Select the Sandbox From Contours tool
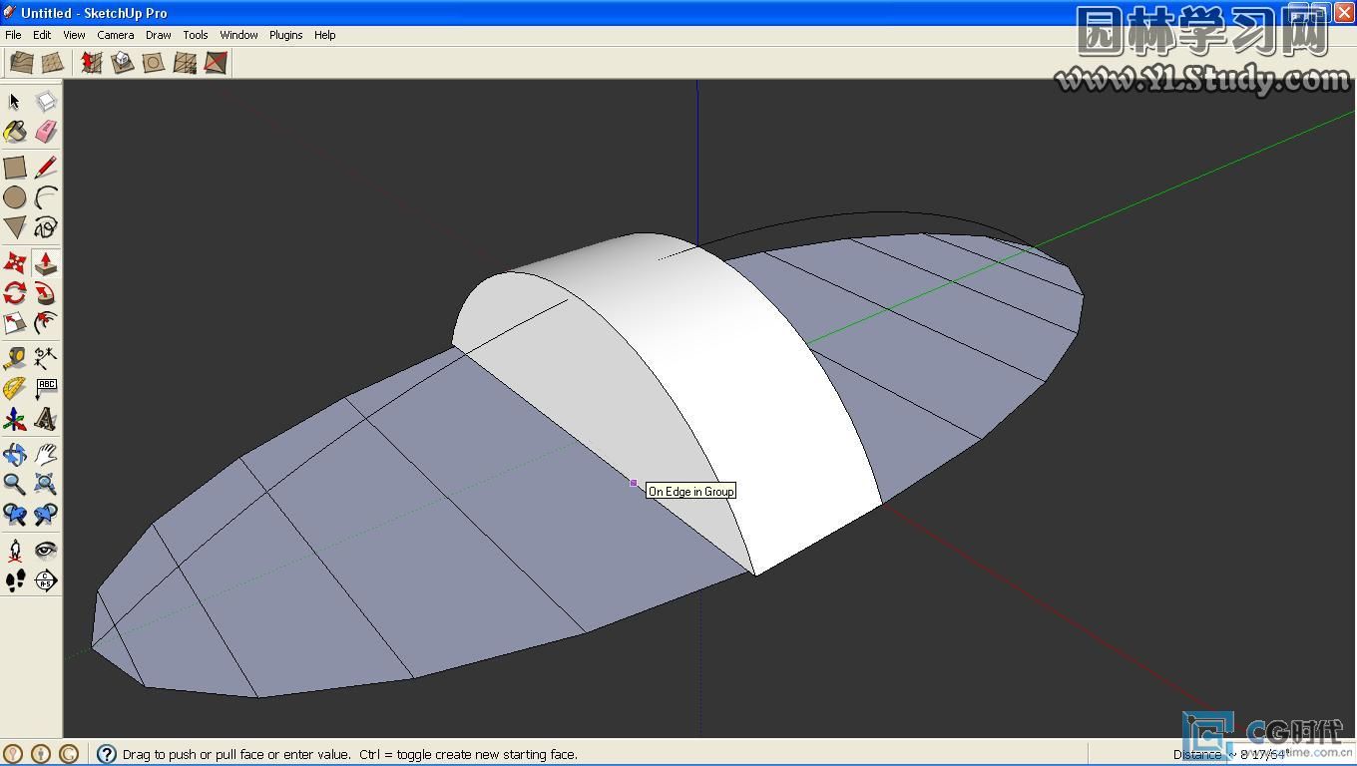1357x766 pixels. pos(21,63)
